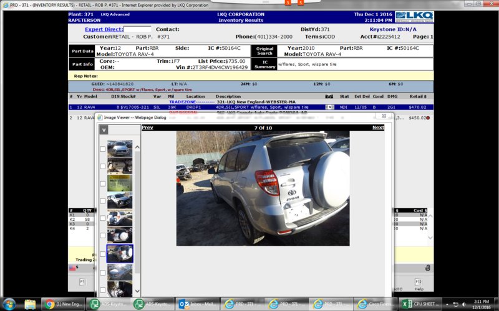Click the quantity table scroll up arrow
The image size is (499, 311).
coord(430,216)
